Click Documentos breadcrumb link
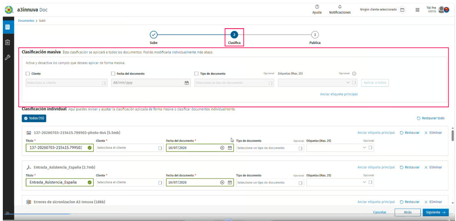 (26, 21)
